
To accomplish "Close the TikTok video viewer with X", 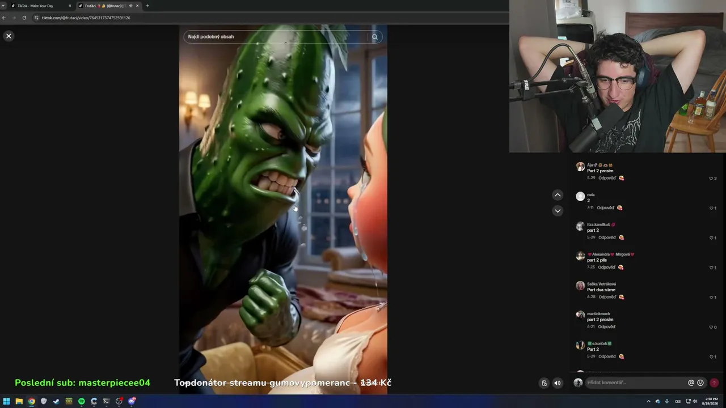I will point(9,36).
